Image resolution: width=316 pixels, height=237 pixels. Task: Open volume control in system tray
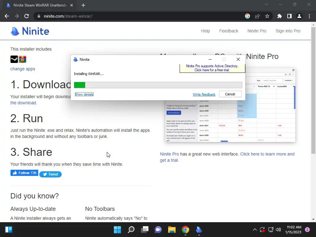click(278, 230)
